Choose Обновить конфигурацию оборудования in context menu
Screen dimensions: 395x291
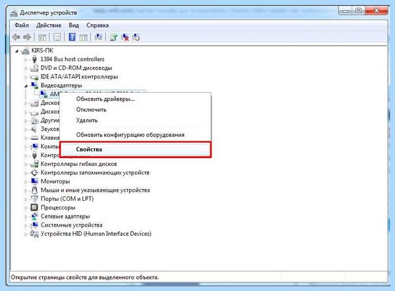[135, 135]
